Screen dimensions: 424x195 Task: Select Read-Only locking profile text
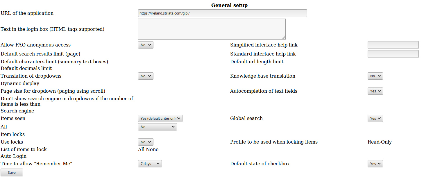tap(380, 142)
